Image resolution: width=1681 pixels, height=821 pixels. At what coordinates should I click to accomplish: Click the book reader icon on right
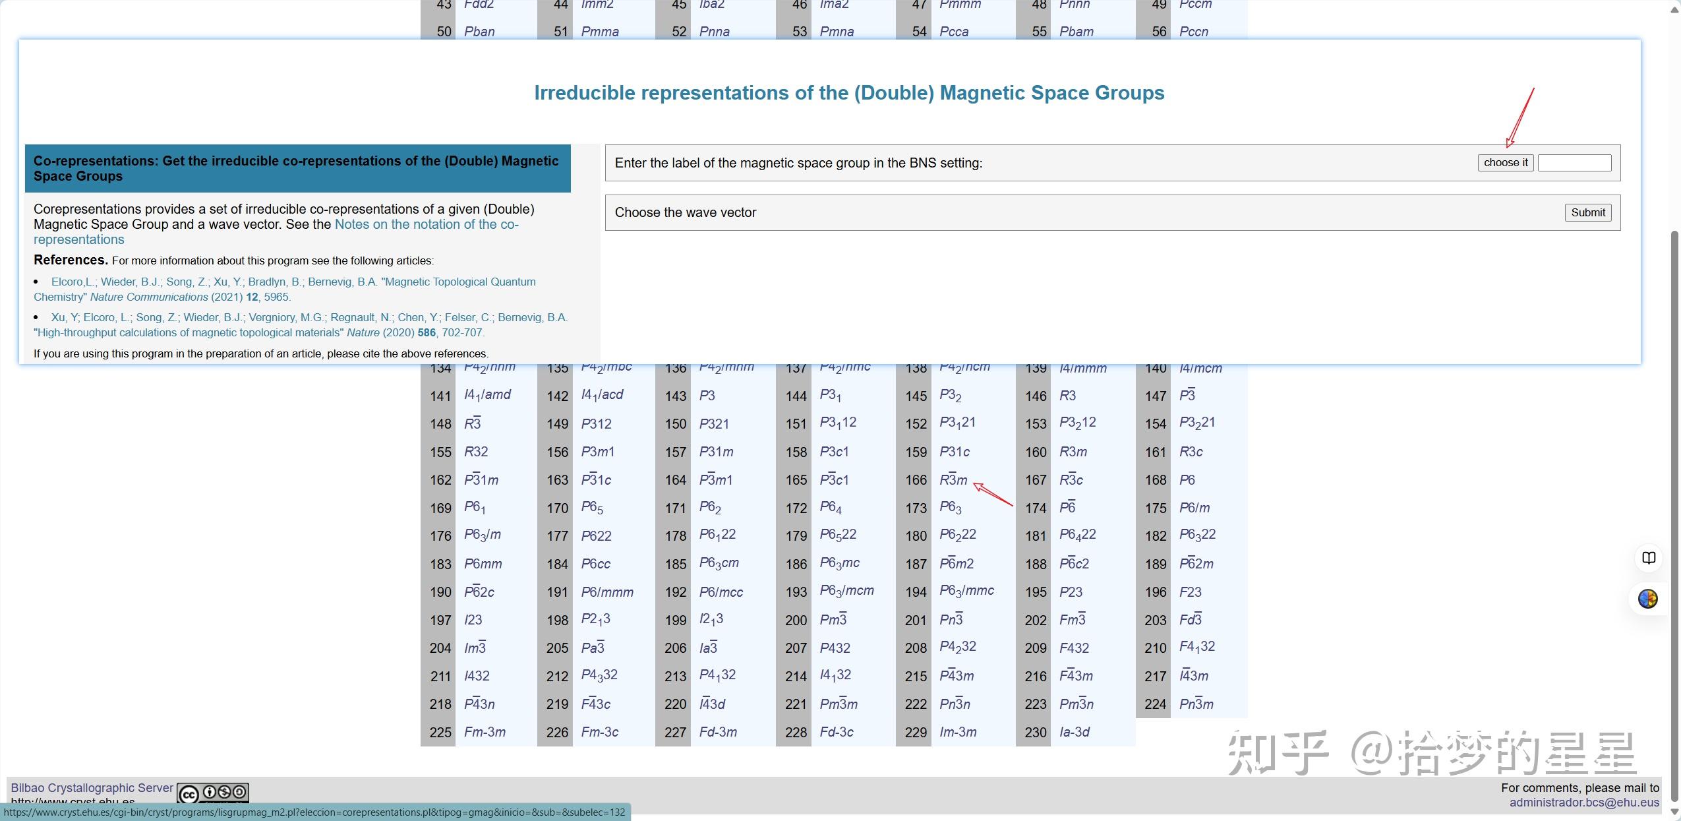coord(1648,559)
